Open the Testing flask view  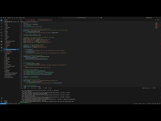point(2,39)
